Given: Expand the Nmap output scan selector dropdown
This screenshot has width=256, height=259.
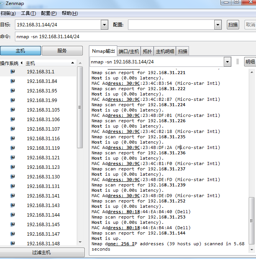Looking at the screenshot, I should coord(227,62).
